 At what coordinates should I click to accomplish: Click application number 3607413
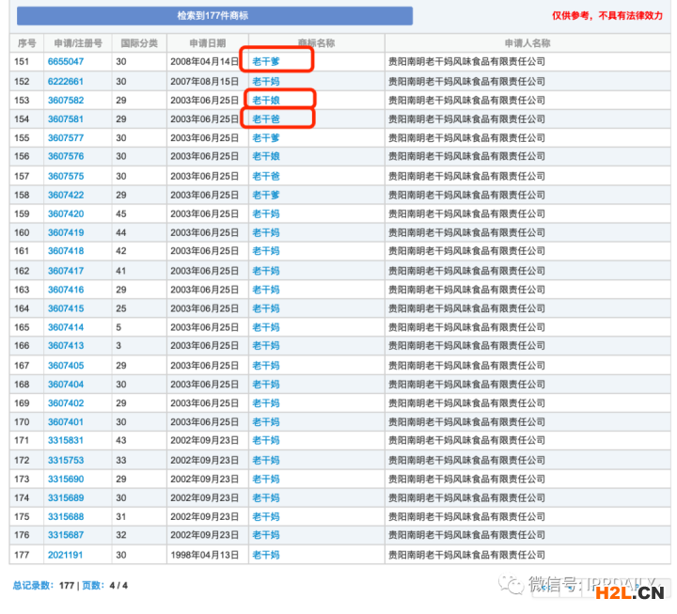tap(66, 345)
